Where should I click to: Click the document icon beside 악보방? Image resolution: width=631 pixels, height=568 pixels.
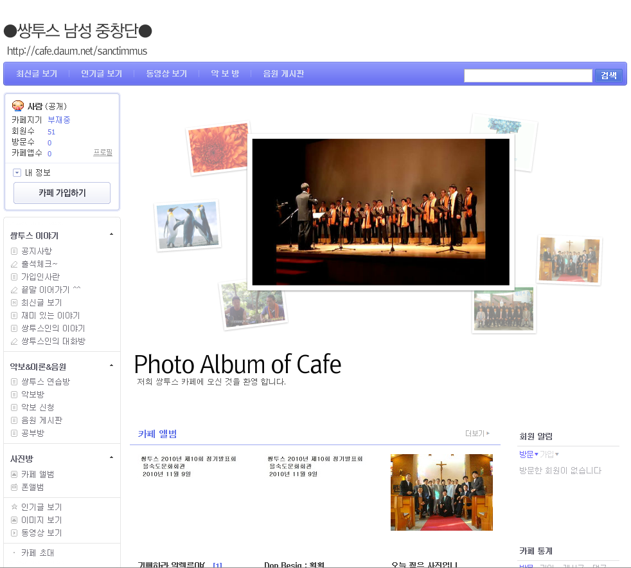tap(14, 395)
